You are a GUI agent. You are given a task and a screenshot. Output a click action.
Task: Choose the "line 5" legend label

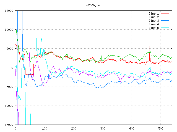pos(154,28)
